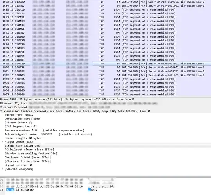Expand the [SEQ/ACK analysis] row
This screenshot has width=211, height=195.
(x=2, y=169)
